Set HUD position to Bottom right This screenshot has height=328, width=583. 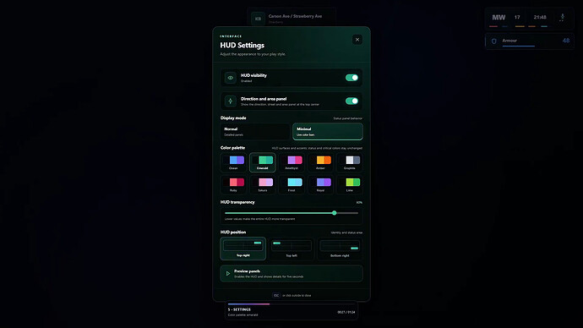coord(340,249)
